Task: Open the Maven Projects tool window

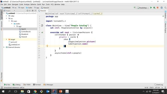Action: (165, 27)
